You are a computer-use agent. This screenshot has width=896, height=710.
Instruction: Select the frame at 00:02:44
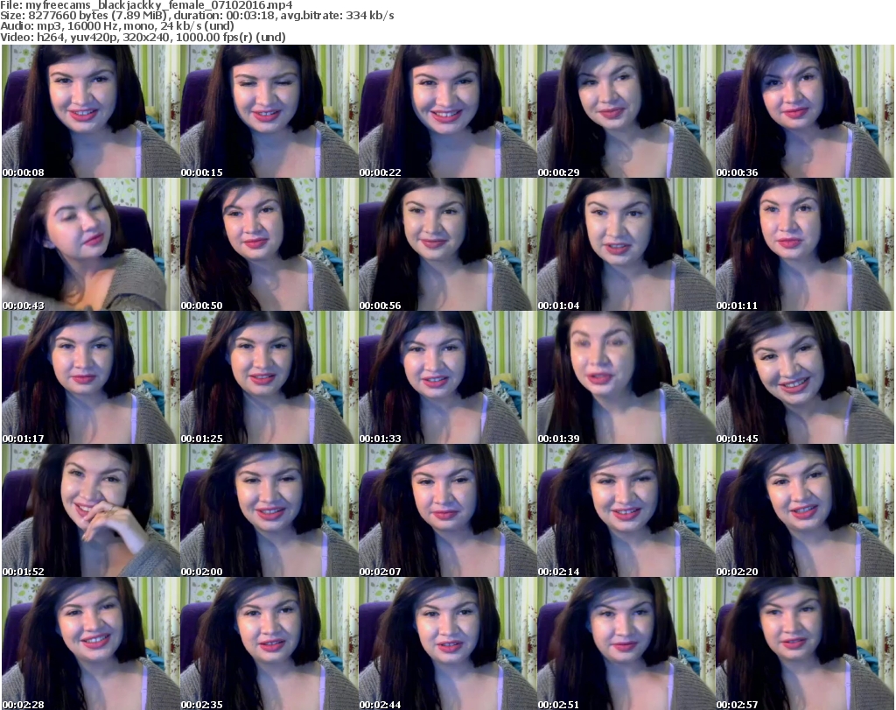(x=447, y=643)
